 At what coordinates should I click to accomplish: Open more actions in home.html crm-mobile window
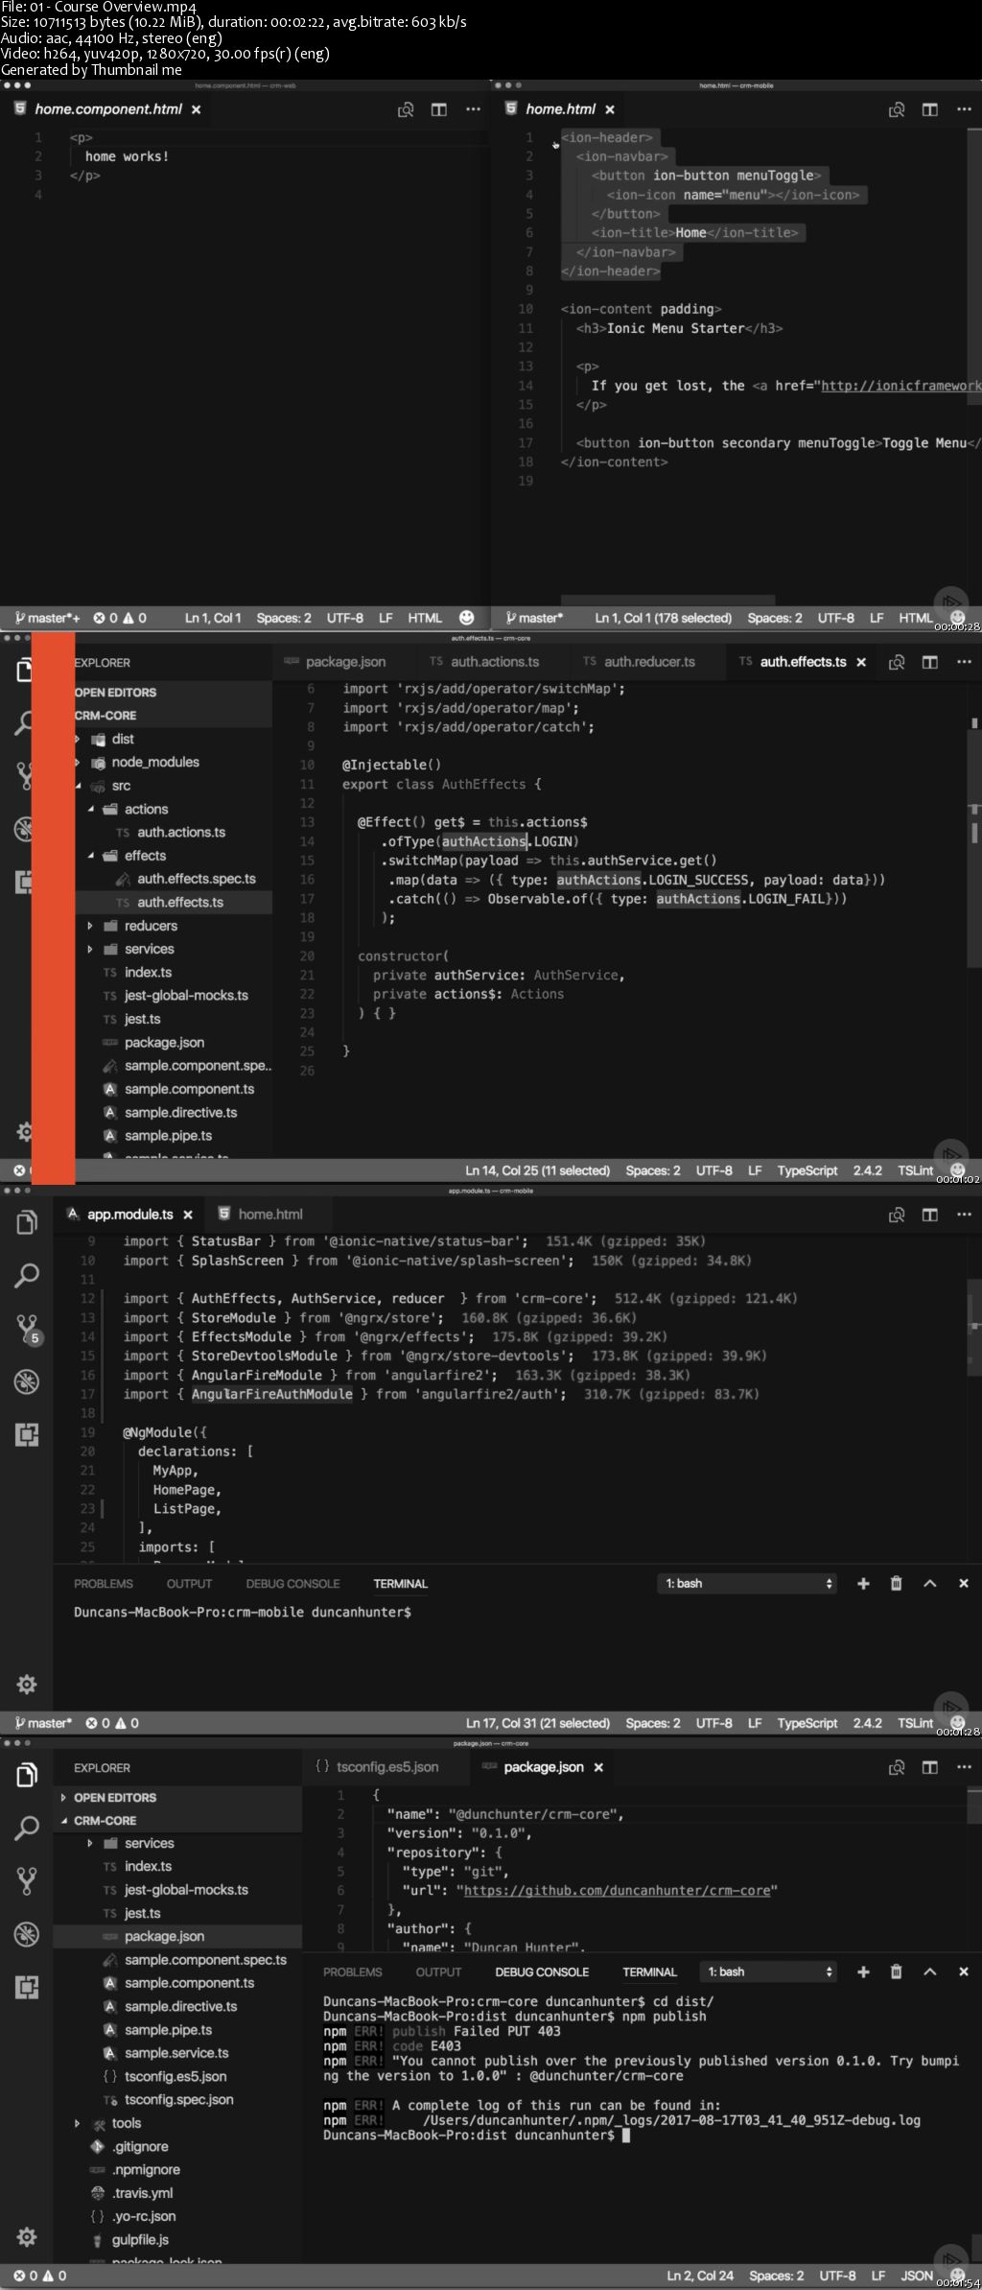tap(964, 109)
